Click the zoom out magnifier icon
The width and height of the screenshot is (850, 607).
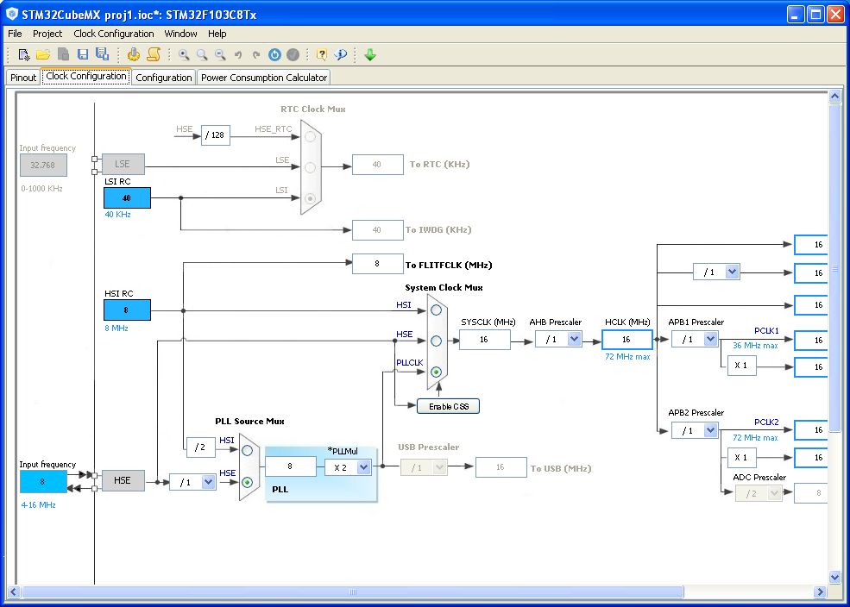[x=220, y=54]
